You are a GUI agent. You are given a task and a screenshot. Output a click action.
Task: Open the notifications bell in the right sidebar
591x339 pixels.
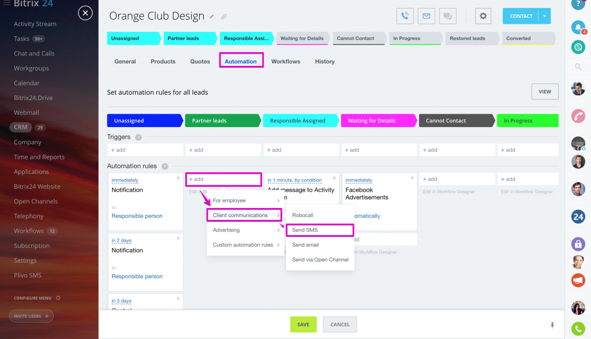coord(578,27)
